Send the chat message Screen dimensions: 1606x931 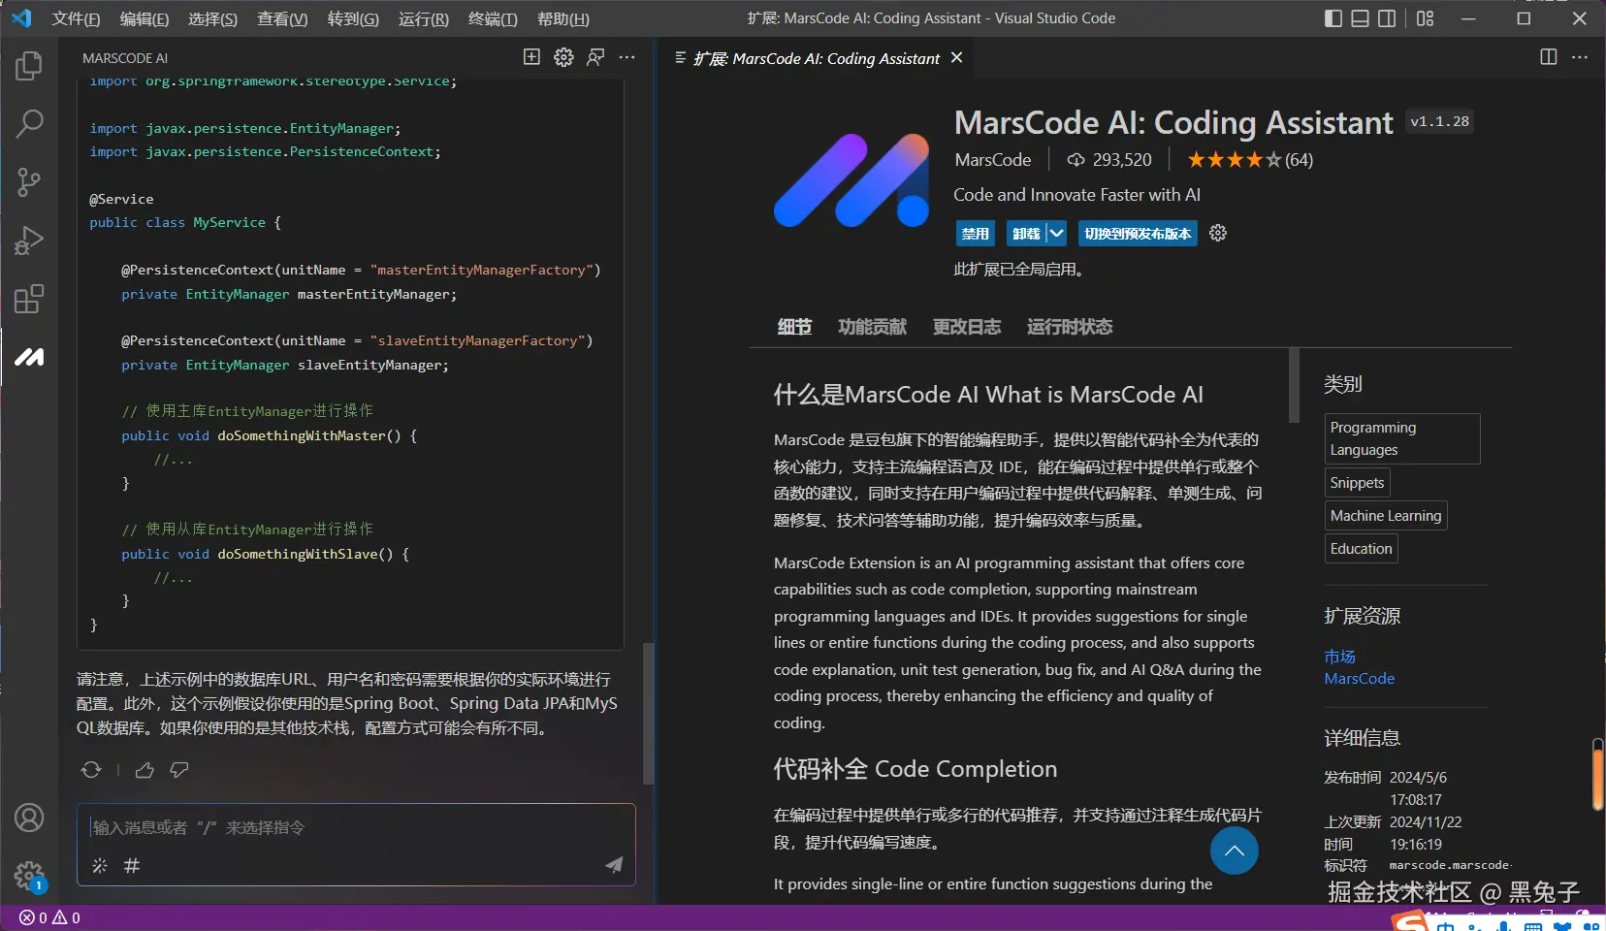coord(614,865)
